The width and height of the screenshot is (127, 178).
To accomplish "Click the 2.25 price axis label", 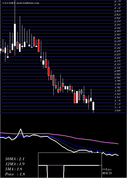I will tap(117, 54).
